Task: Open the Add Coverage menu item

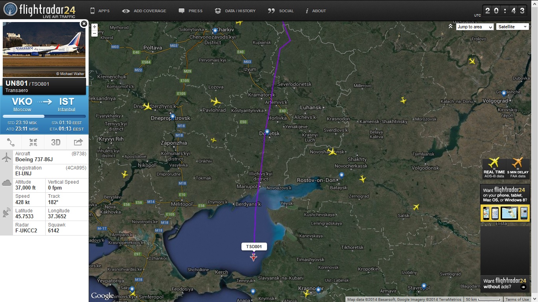Action: [145, 11]
